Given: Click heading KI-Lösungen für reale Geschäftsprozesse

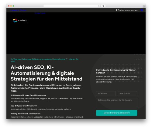Looking at the screenshot, I should pyautogui.click(x=28, y=95).
